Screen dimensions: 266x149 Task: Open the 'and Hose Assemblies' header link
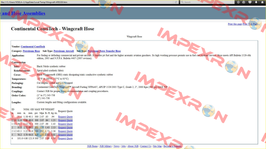(22, 13)
